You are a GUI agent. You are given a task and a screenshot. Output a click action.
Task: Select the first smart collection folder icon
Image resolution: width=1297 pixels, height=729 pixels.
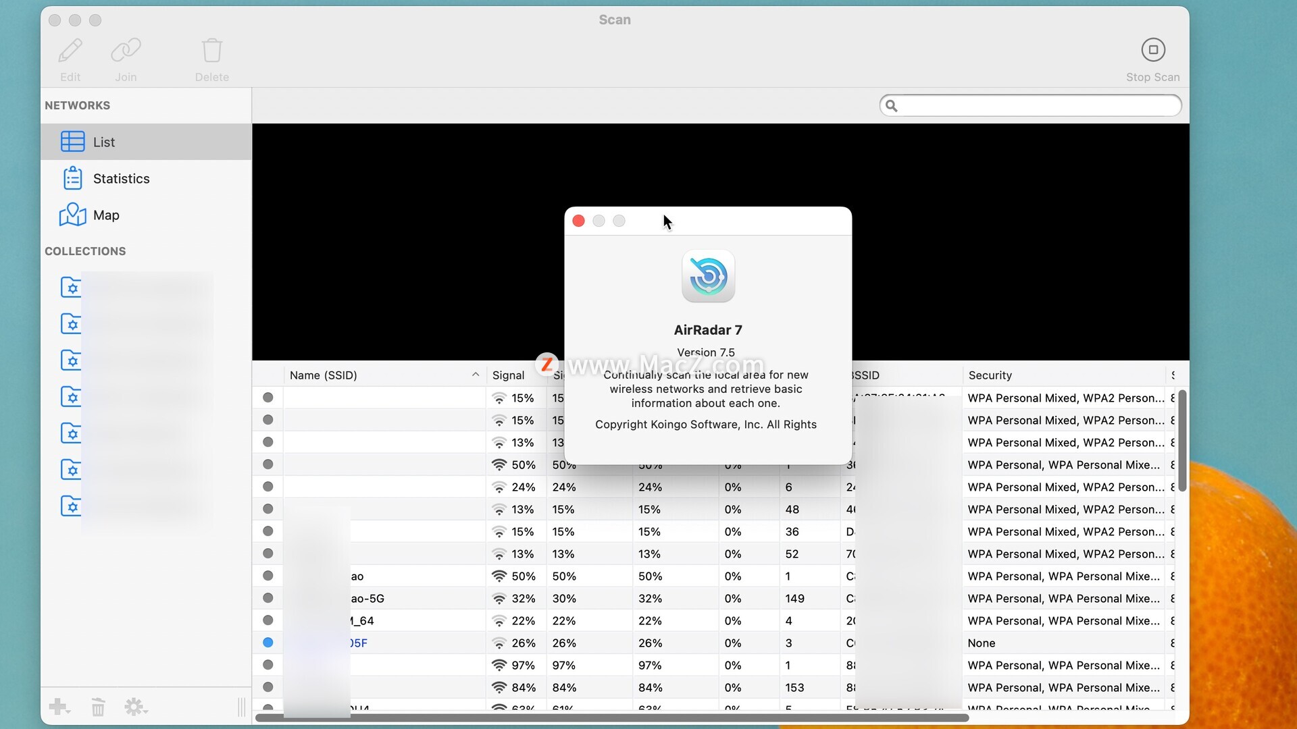coord(71,288)
